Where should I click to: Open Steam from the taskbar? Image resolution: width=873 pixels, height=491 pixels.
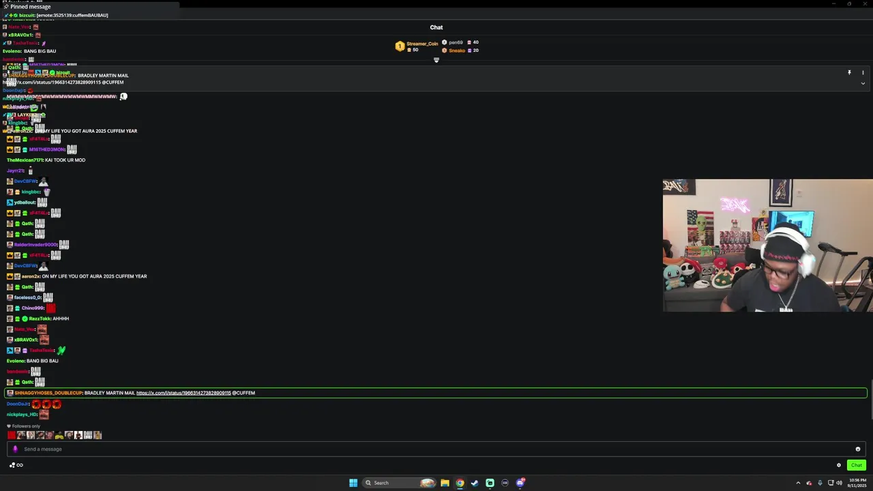[475, 483]
